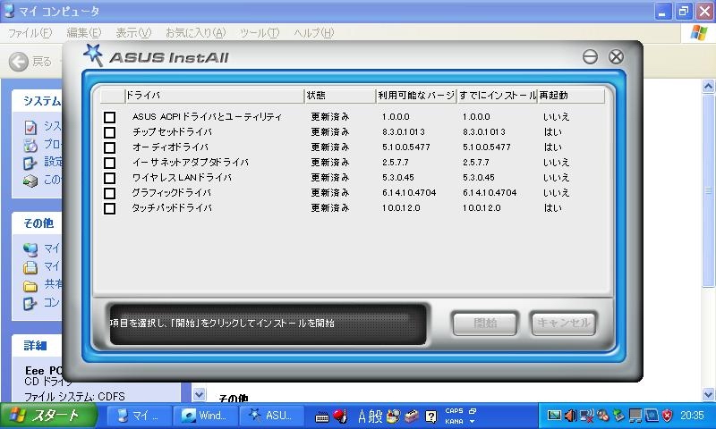Click the スタート button
This screenshot has width=716, height=429.
[47, 416]
